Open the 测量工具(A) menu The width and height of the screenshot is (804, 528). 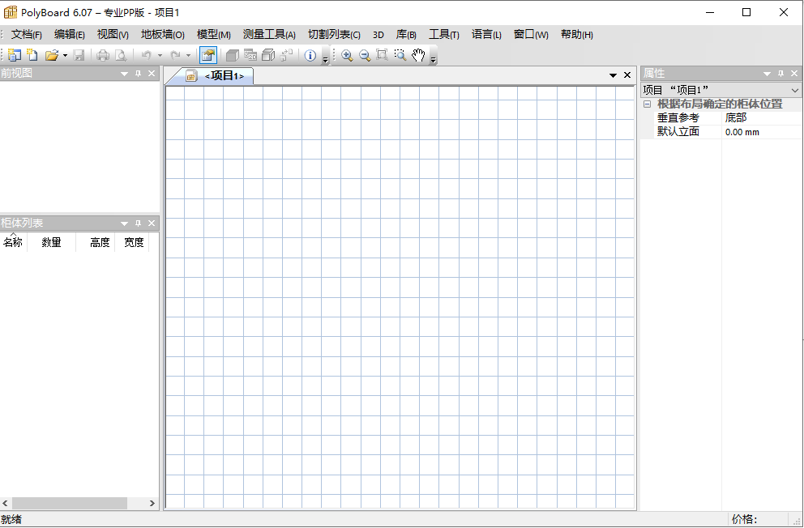click(269, 34)
